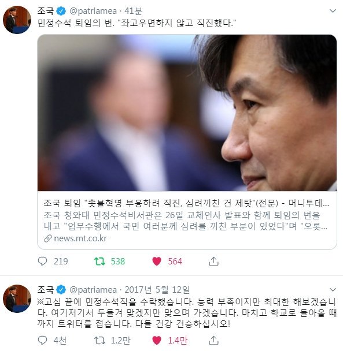Image resolution: width=343 pixels, height=351 pixels.
Task: Open 조국's name on the second tweet
Action: (x=46, y=290)
